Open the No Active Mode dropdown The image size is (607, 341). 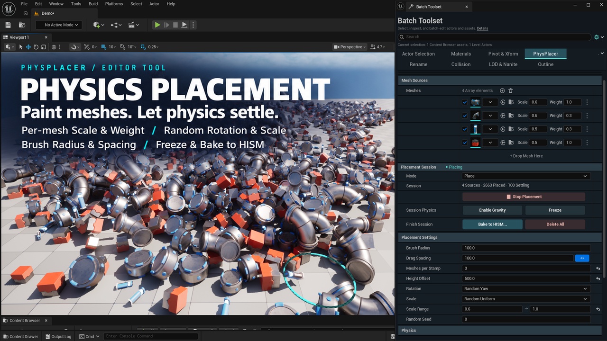click(59, 25)
